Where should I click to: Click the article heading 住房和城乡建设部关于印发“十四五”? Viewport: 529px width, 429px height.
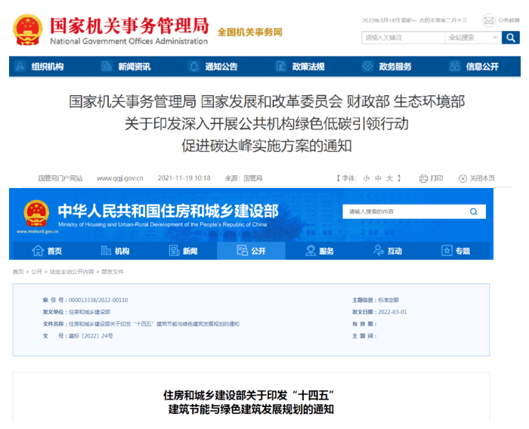coord(249,395)
